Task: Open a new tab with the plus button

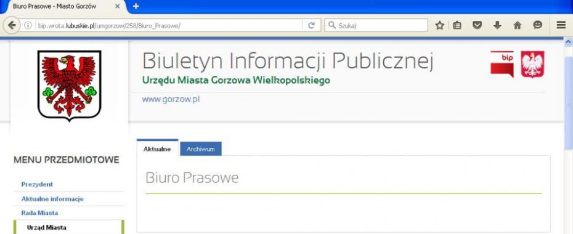Action: pos(136,6)
